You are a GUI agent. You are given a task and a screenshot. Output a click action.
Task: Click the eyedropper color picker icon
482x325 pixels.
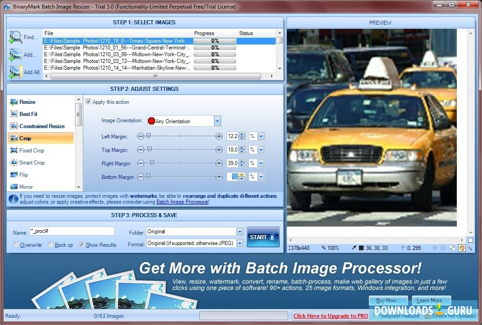point(354,248)
